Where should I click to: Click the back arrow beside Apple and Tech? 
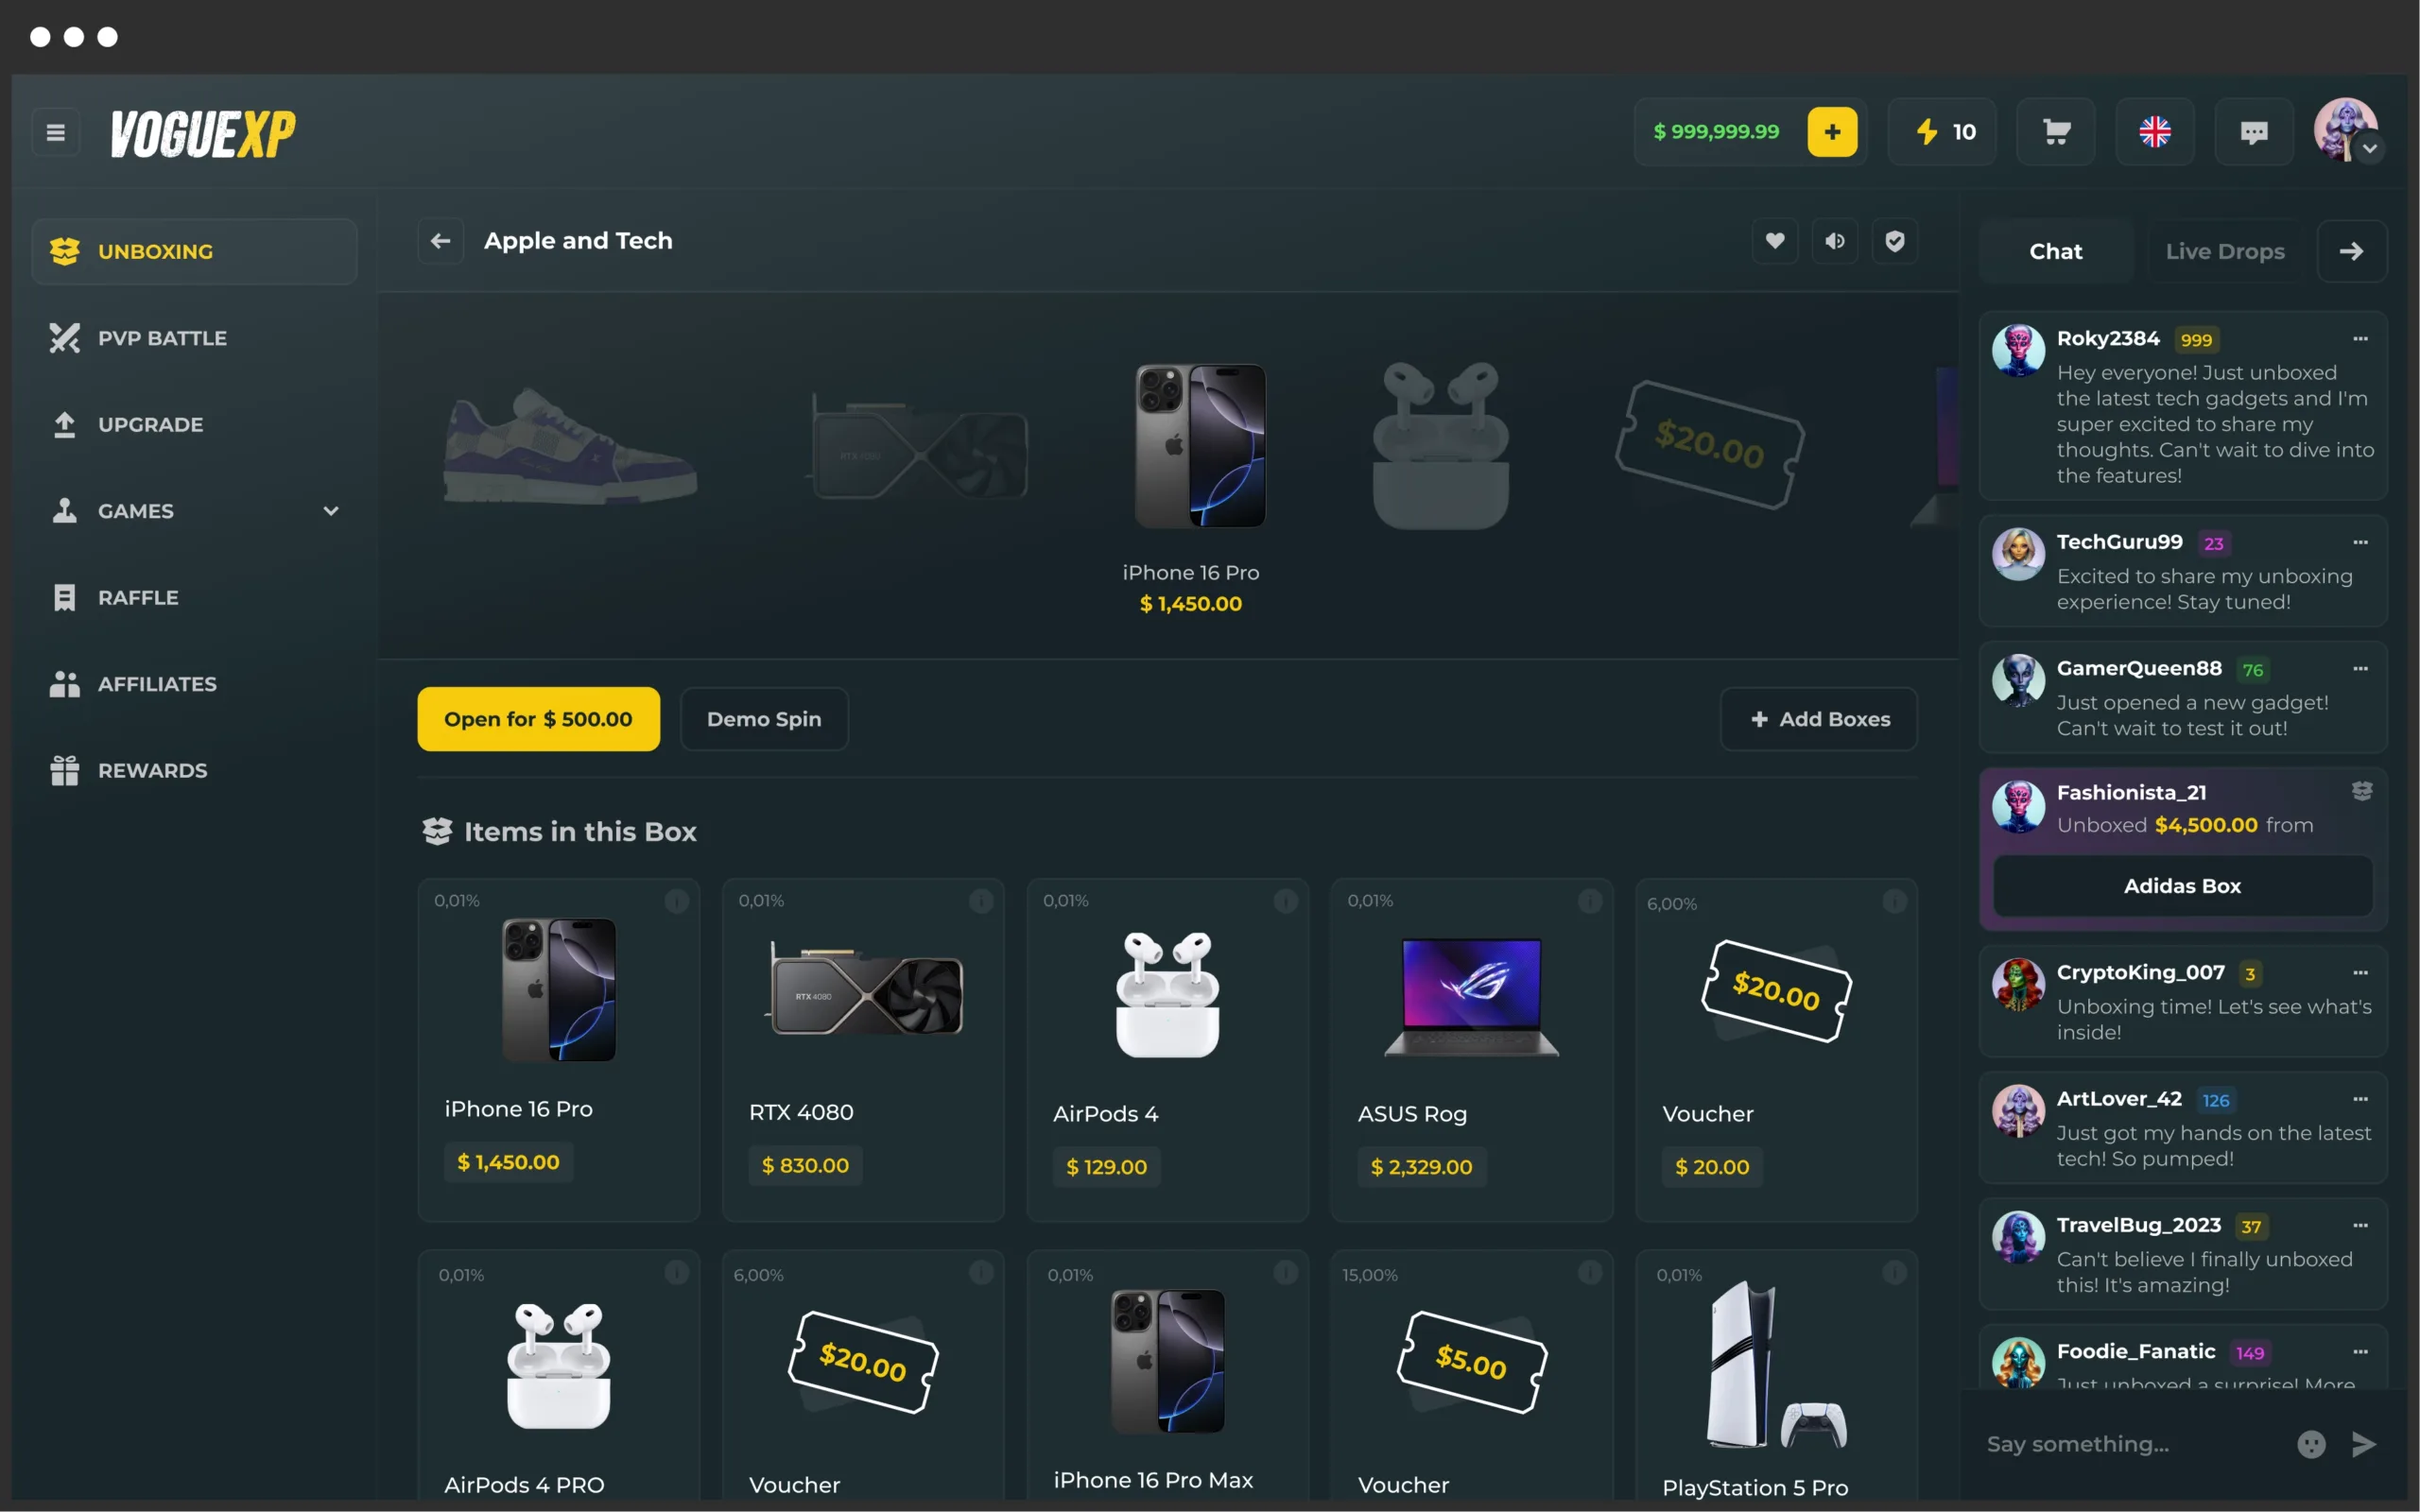[x=440, y=241]
